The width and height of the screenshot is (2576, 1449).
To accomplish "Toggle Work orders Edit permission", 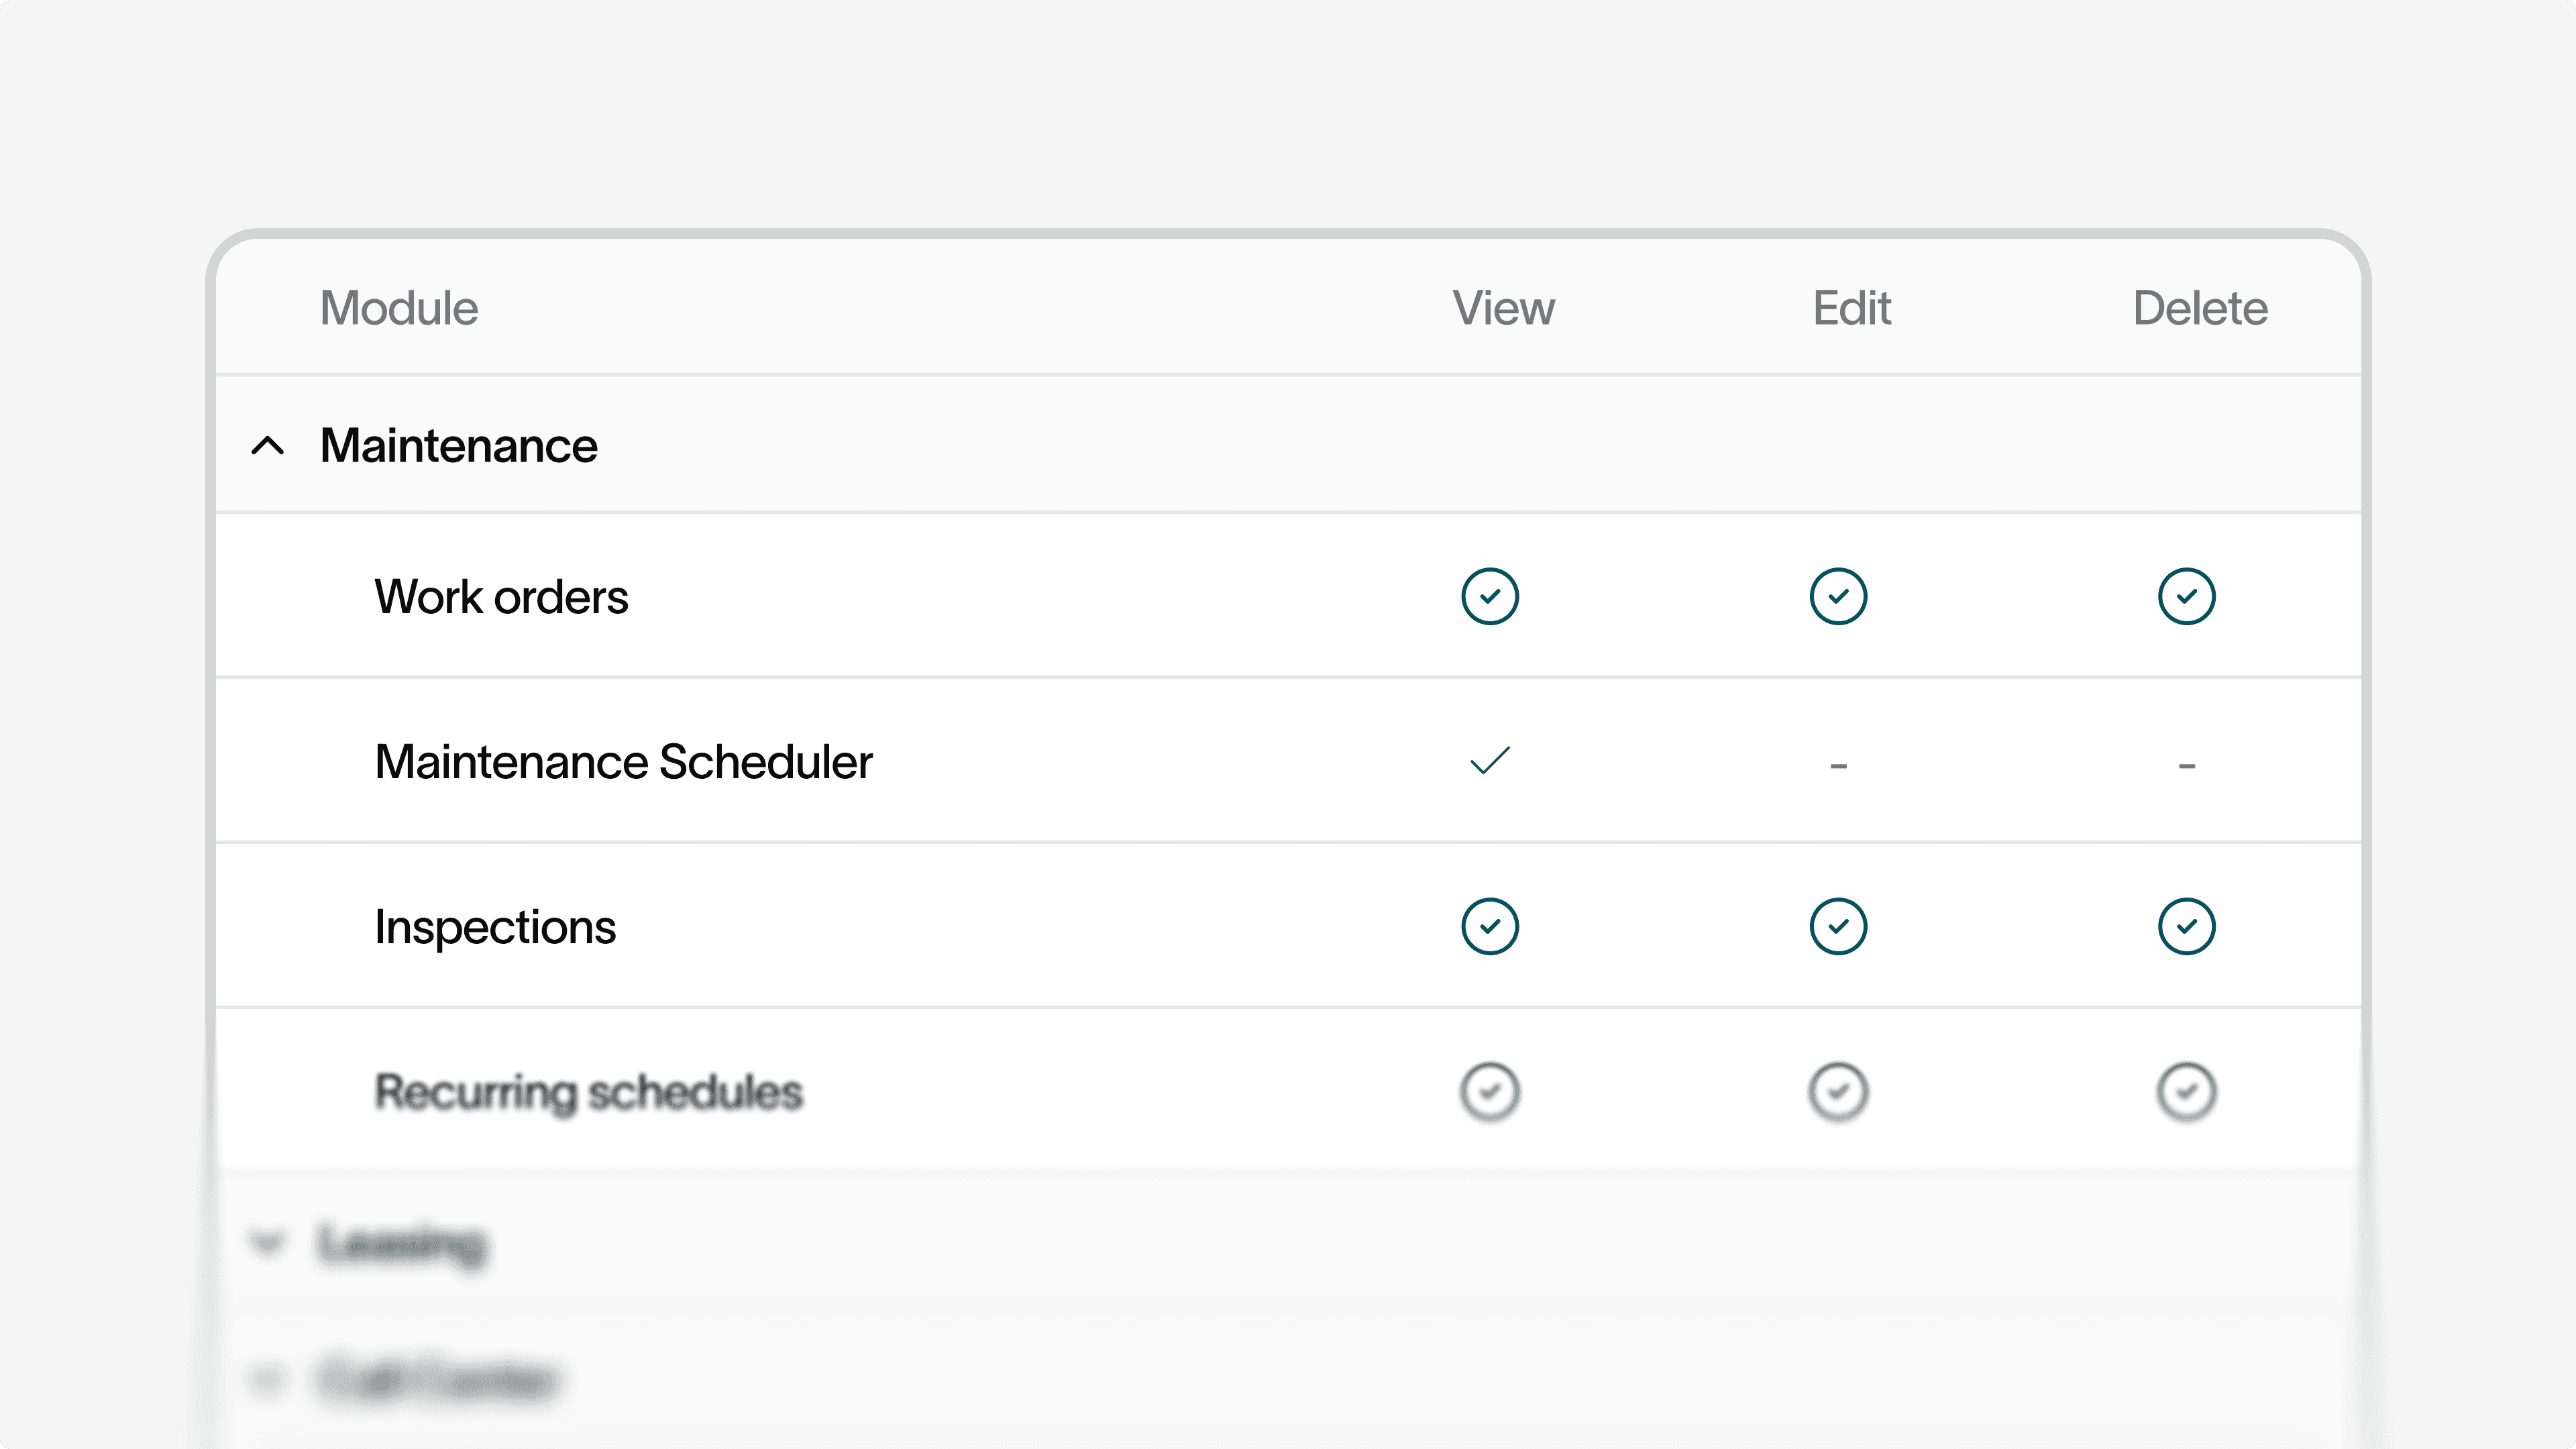I will pyautogui.click(x=1838, y=597).
